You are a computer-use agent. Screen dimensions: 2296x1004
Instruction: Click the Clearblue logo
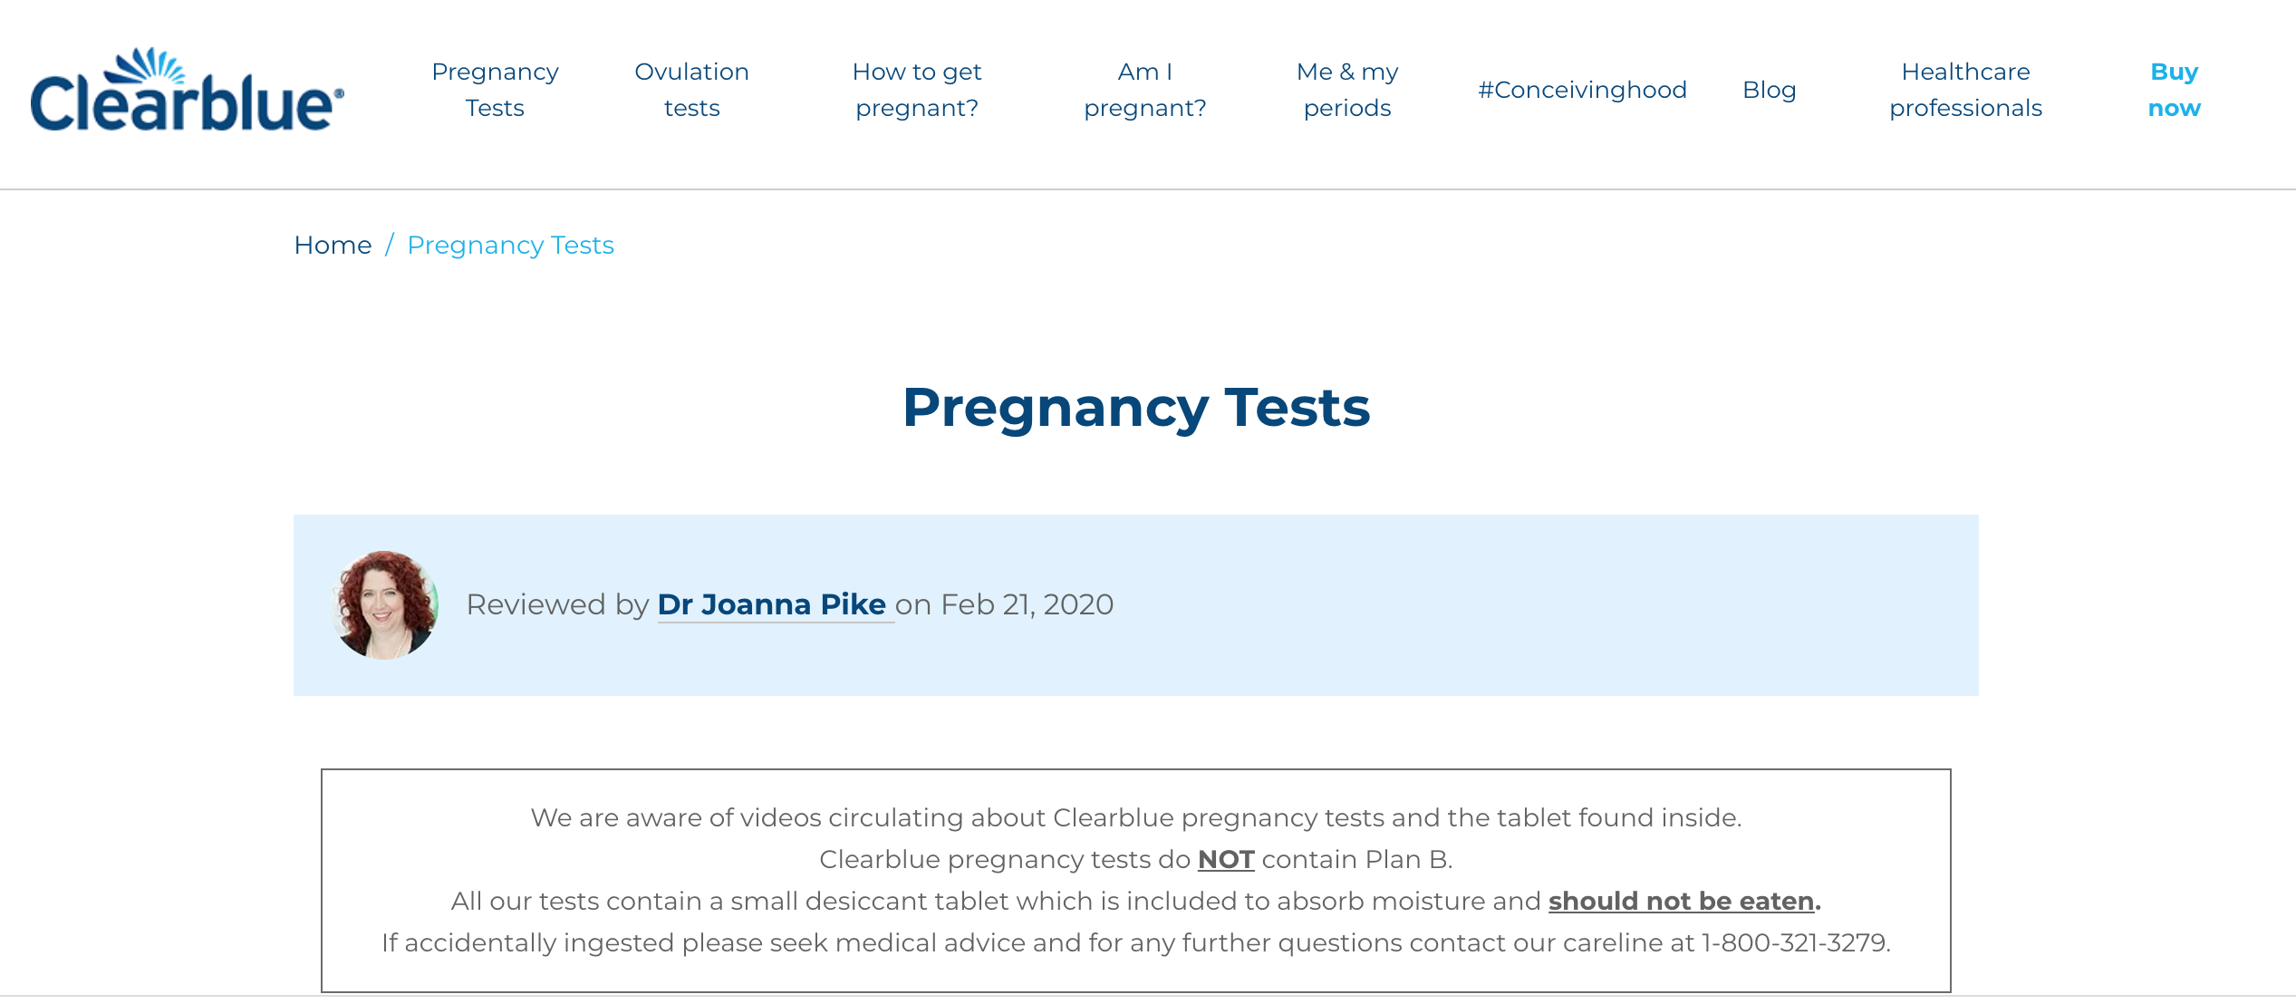pyautogui.click(x=188, y=91)
